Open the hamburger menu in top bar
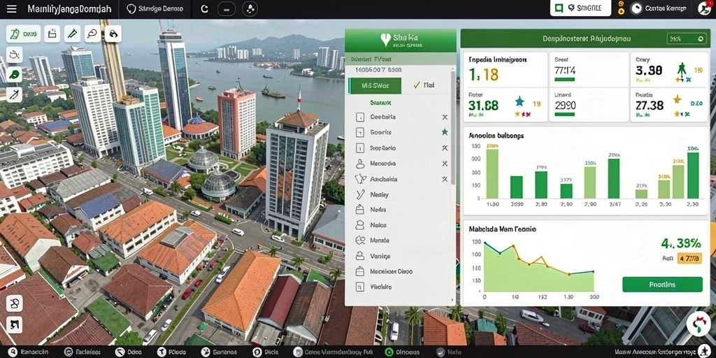The width and height of the screenshot is (716, 358). [x=11, y=8]
